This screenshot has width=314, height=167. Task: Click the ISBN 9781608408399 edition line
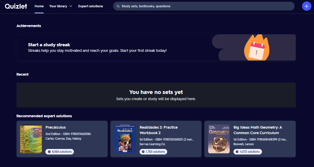(261, 140)
